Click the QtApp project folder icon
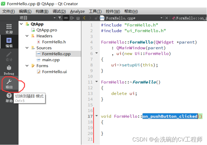207x145 pixels. tap(27, 24)
